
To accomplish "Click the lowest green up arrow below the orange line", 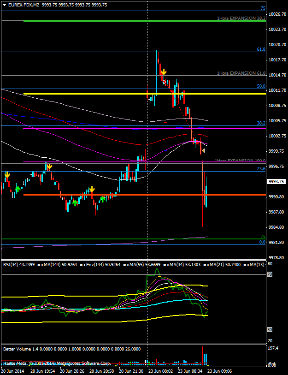I will click(74, 202).
